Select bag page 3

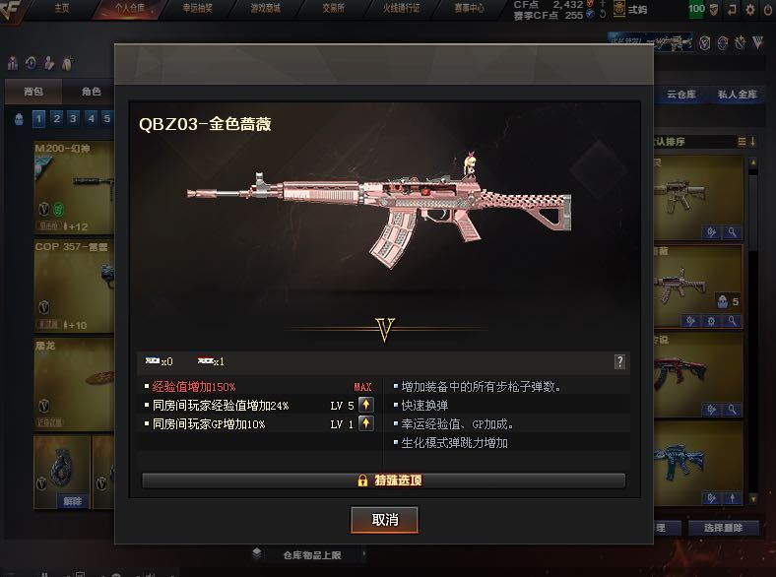point(73,119)
